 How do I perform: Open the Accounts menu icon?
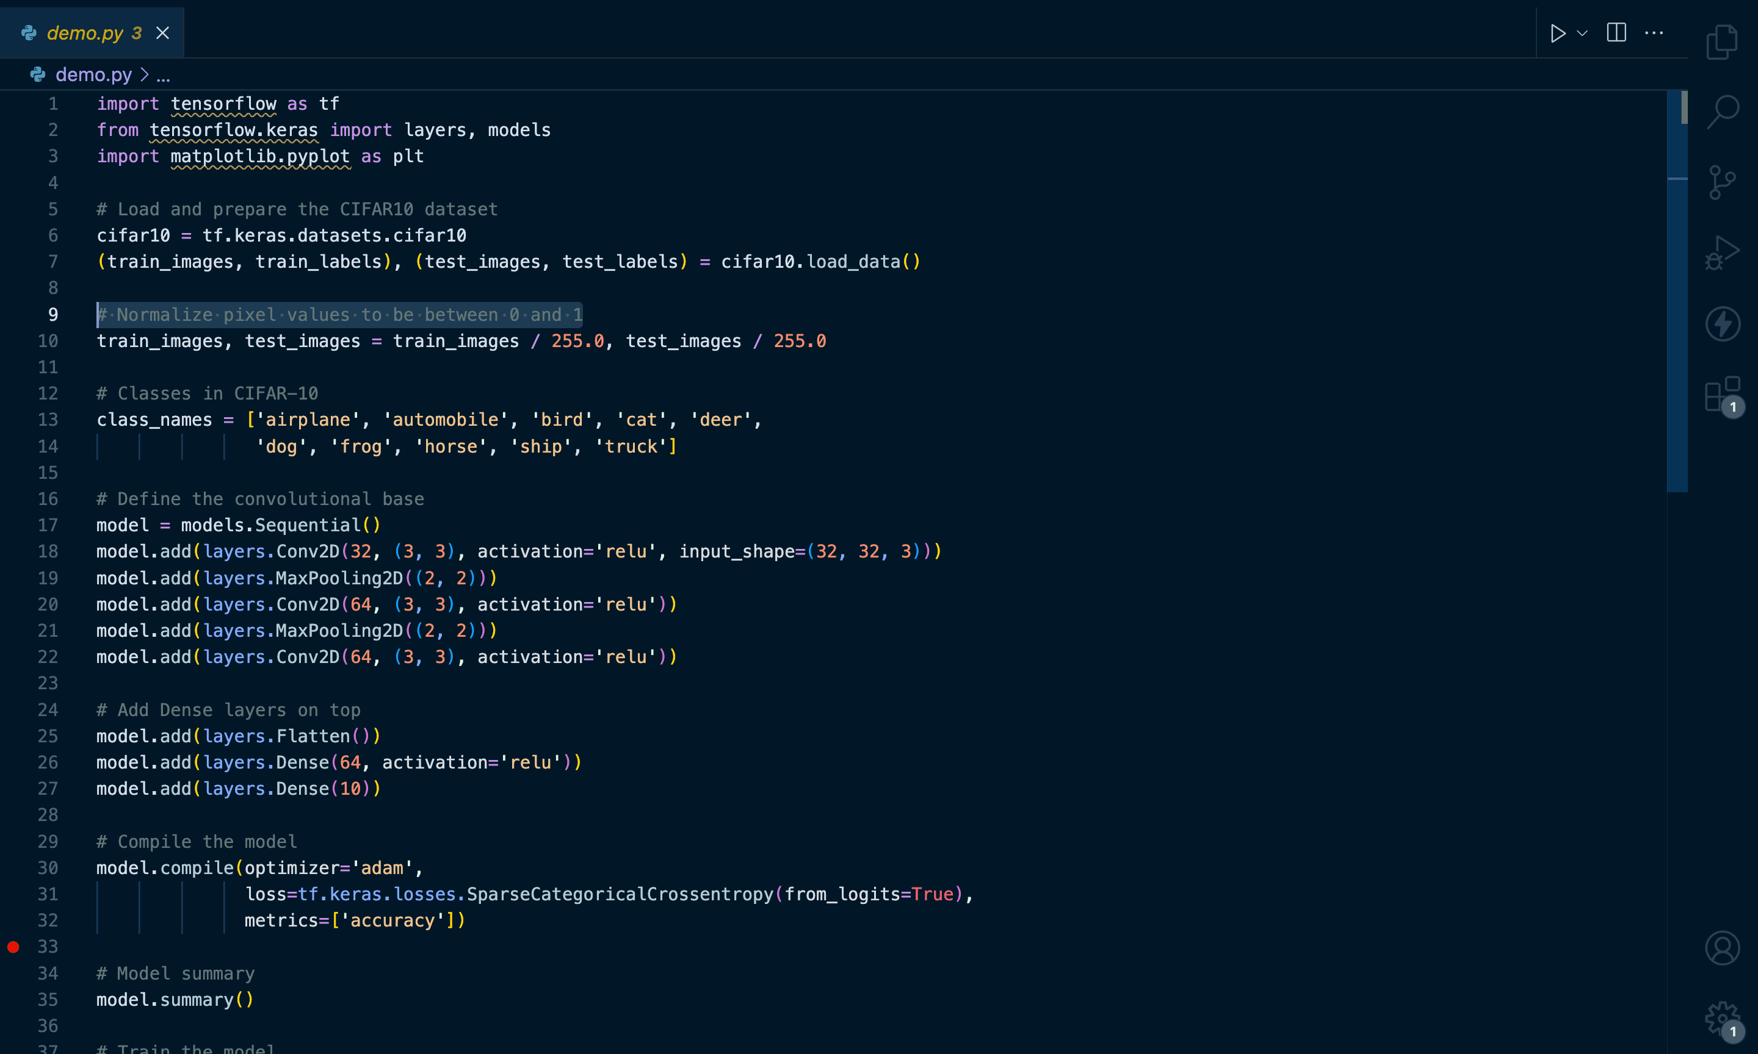(x=1722, y=947)
